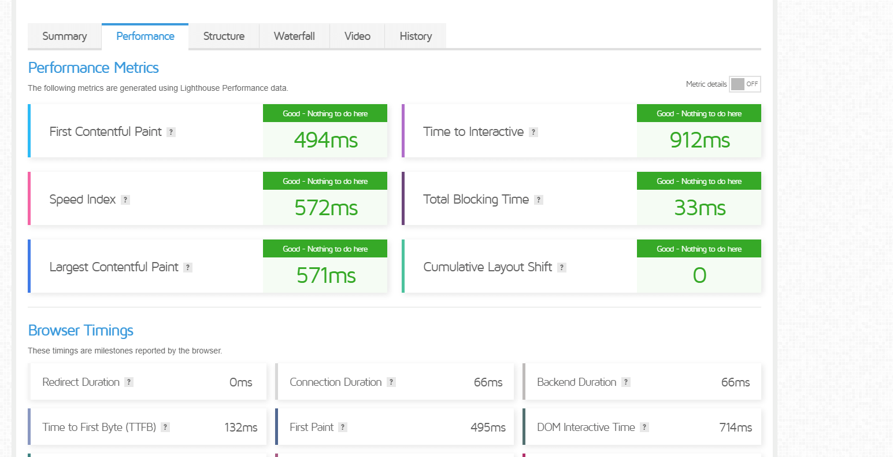Open help icon beside Redirect Duration
Image resolution: width=893 pixels, height=457 pixels.
coord(129,382)
